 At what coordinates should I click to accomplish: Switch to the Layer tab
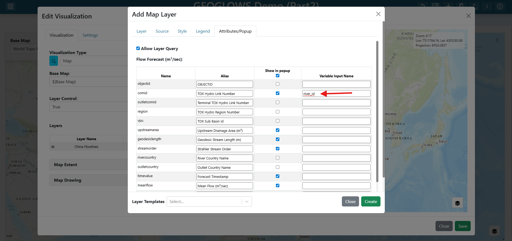pos(141,31)
